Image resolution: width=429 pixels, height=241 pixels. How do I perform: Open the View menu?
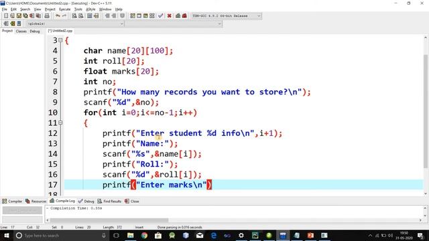pos(38,9)
